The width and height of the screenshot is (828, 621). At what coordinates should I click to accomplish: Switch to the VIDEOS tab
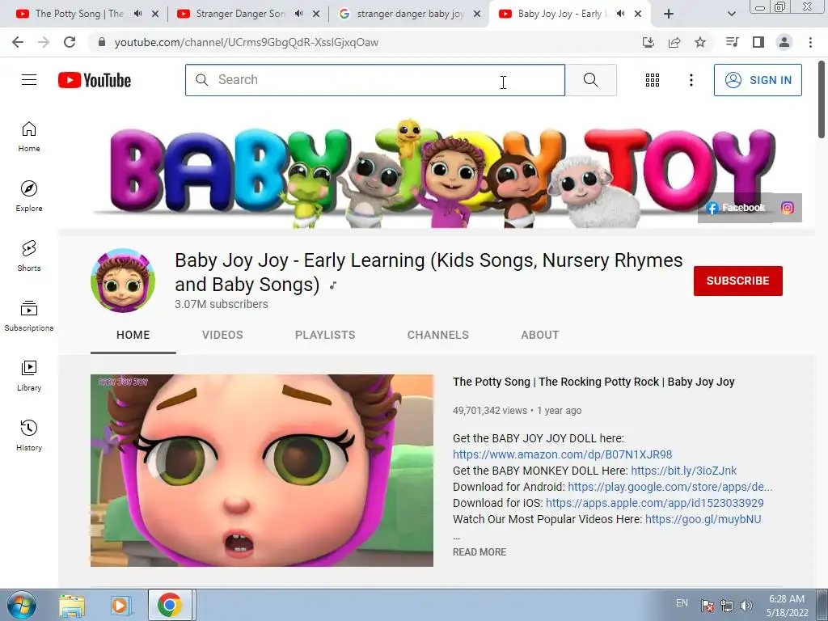[222, 335]
